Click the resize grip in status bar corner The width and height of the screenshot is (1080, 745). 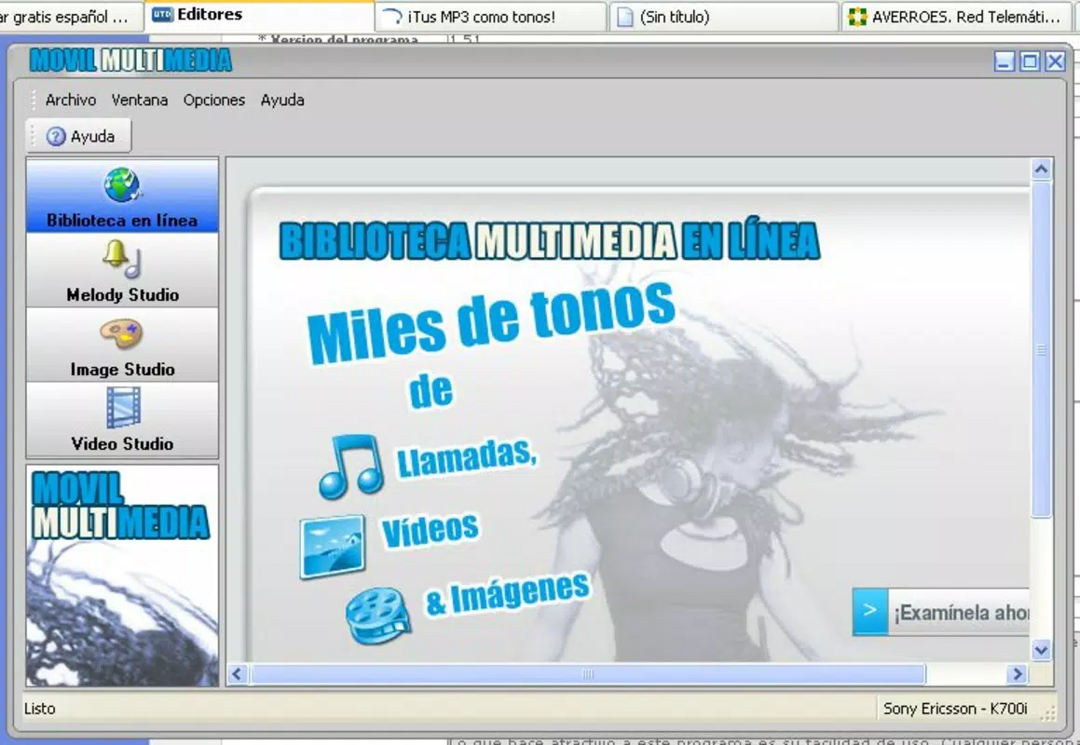[x=1047, y=713]
